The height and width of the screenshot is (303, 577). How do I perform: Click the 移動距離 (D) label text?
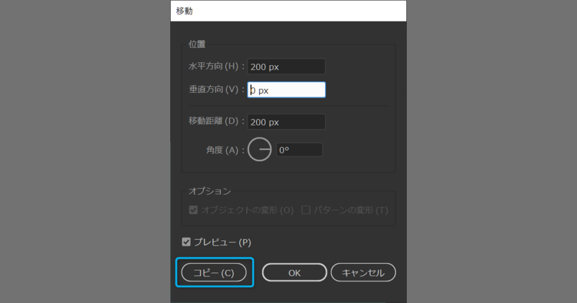214,122
